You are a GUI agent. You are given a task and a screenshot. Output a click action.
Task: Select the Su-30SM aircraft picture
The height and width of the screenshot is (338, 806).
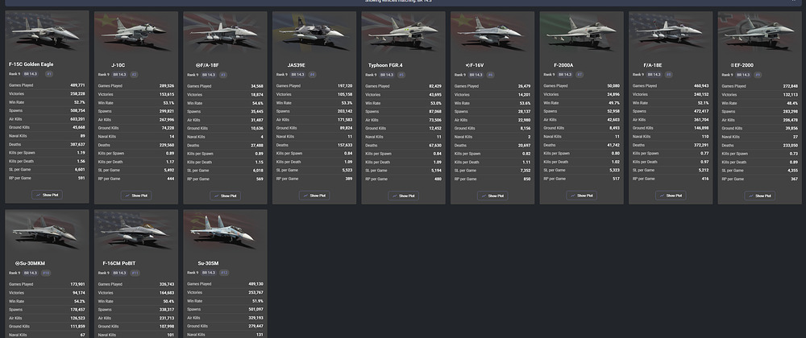click(225, 230)
